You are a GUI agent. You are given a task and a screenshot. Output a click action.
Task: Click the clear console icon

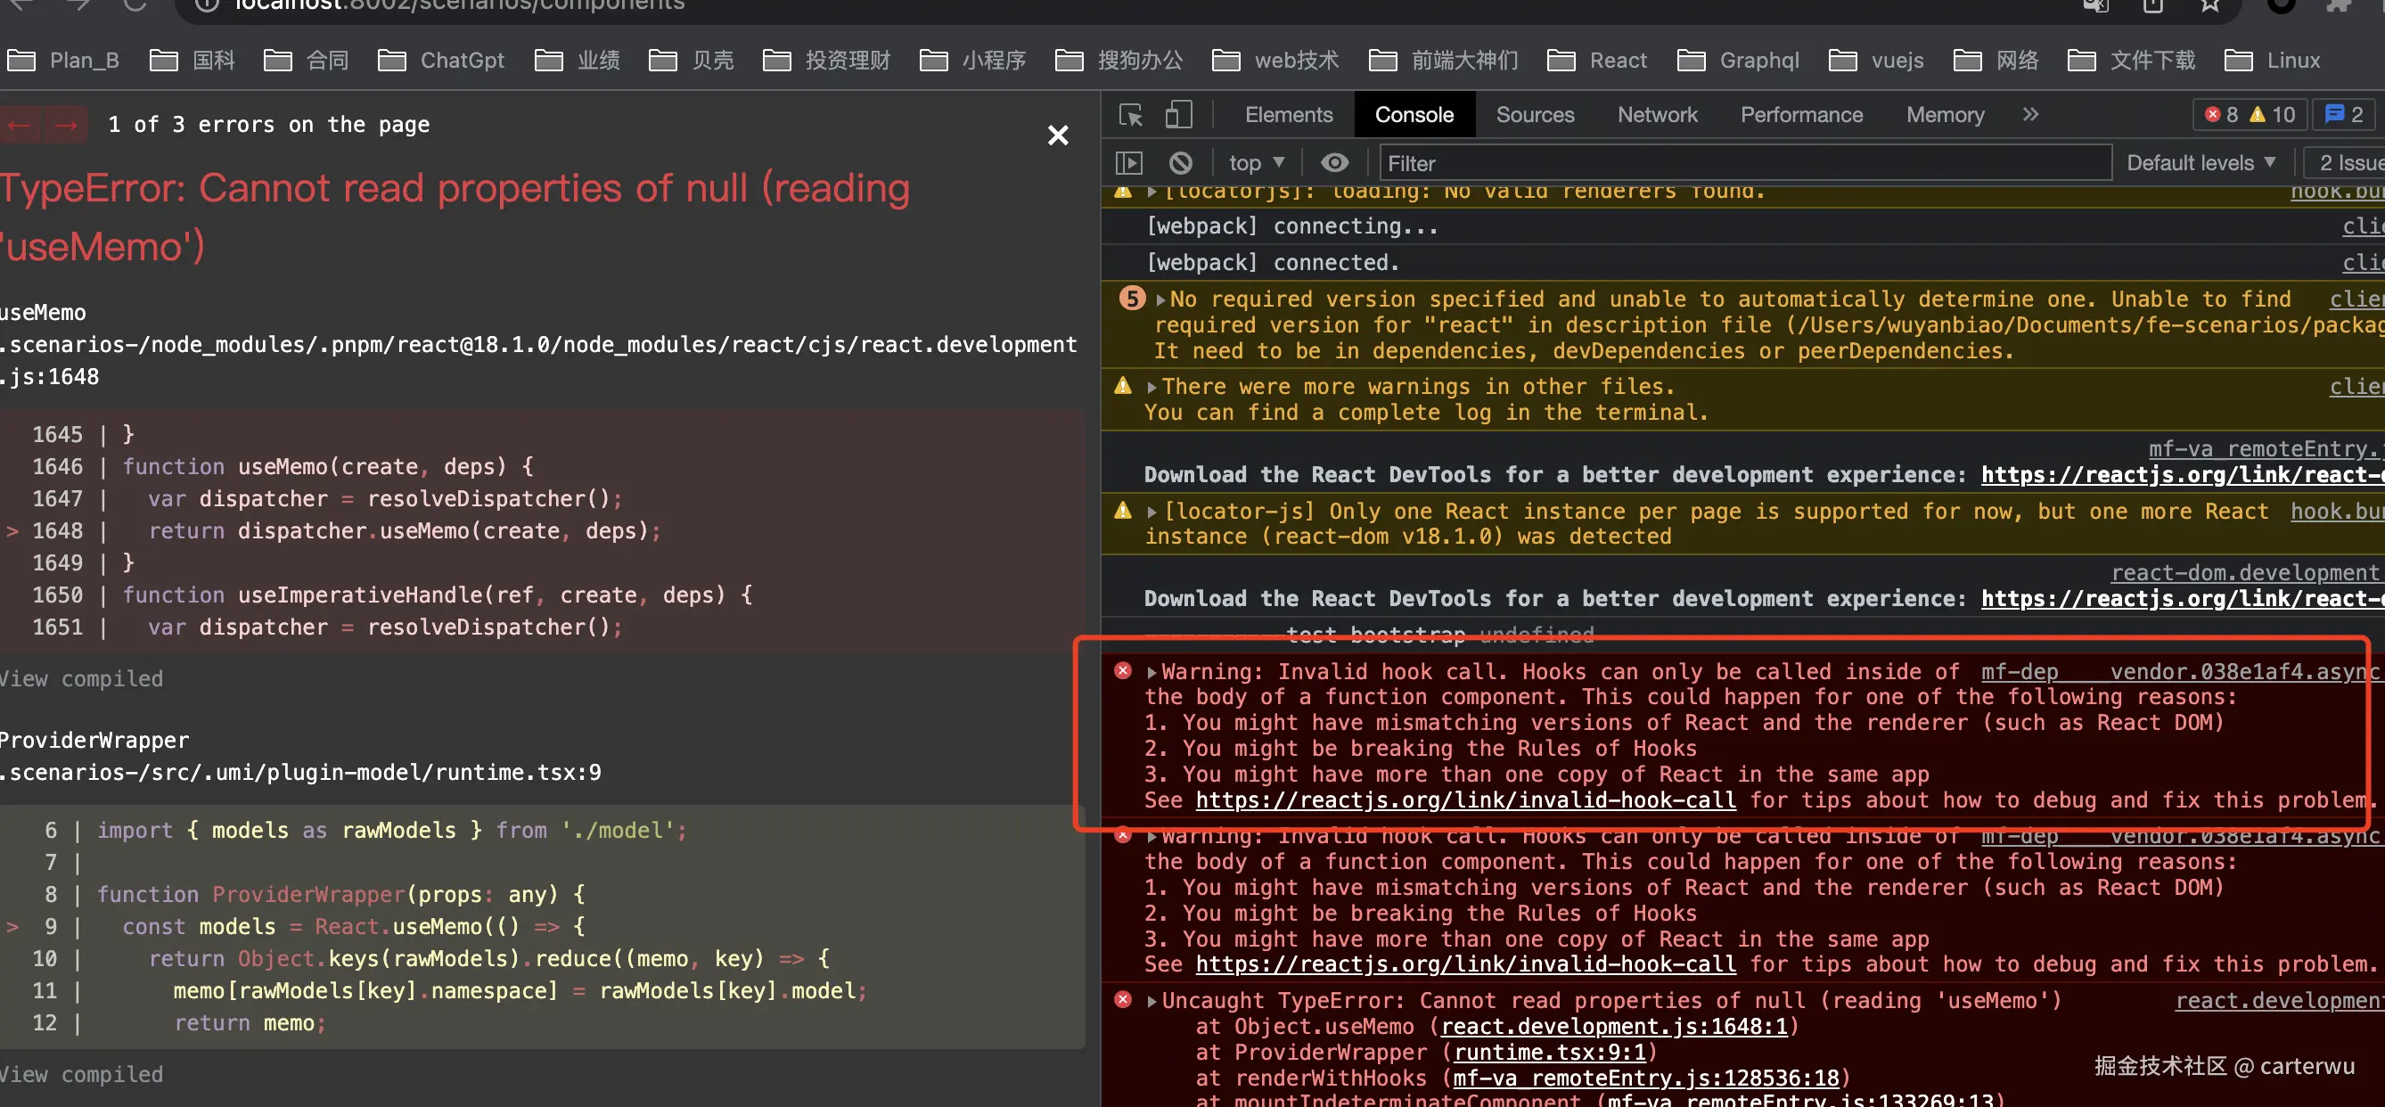[1180, 163]
